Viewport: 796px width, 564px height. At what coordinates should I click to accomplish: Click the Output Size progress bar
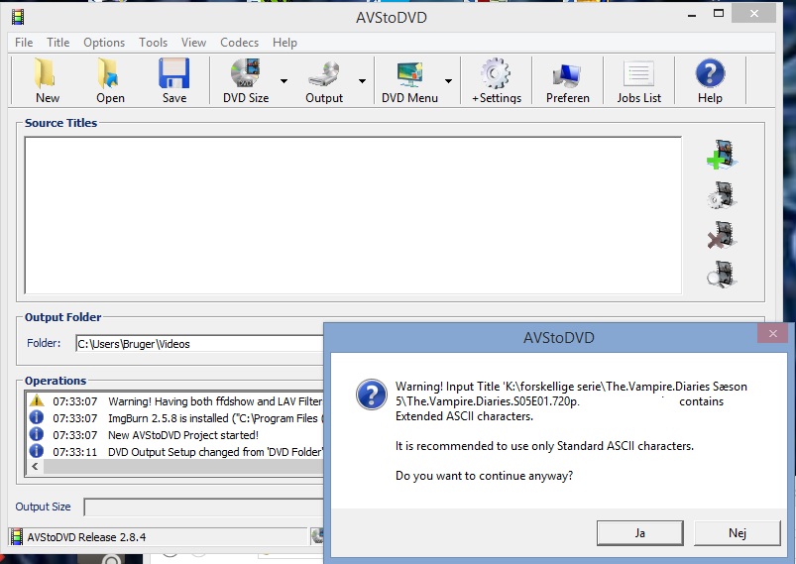coord(203,507)
